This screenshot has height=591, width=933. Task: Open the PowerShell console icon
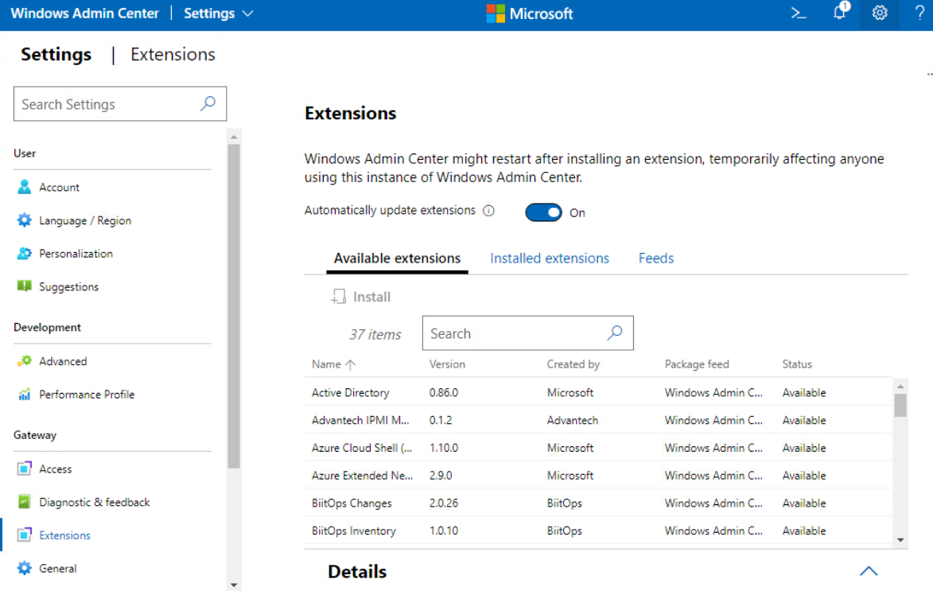click(798, 14)
